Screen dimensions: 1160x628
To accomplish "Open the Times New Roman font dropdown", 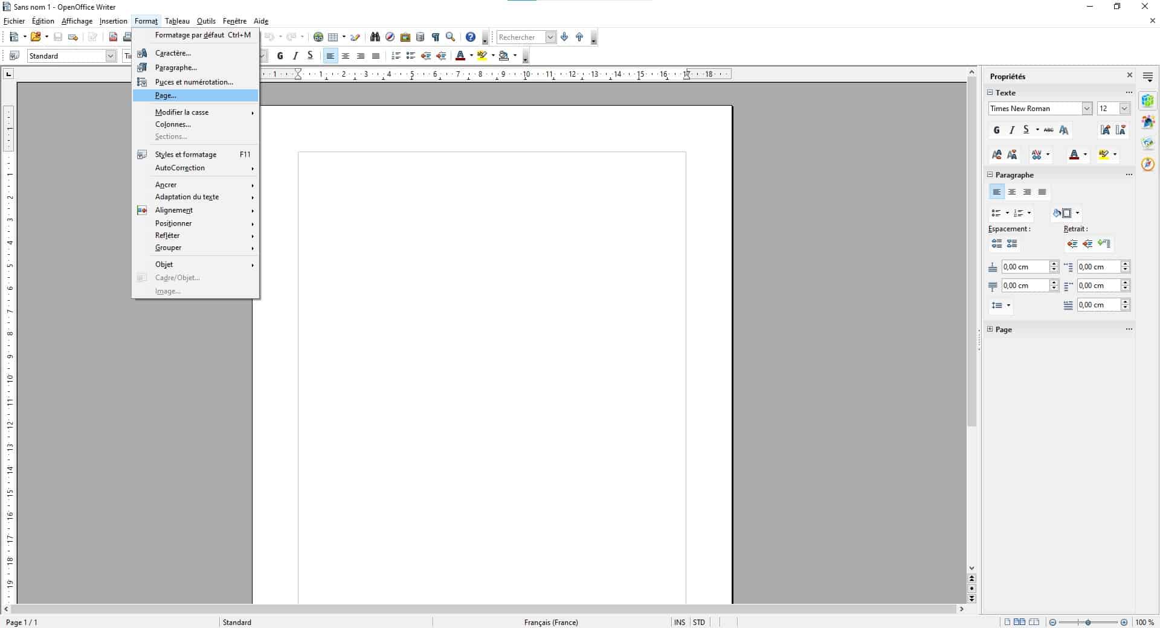I will pos(1087,109).
